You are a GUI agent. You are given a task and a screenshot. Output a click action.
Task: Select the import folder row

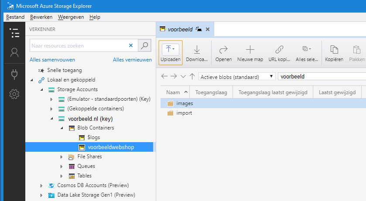[x=263, y=113]
